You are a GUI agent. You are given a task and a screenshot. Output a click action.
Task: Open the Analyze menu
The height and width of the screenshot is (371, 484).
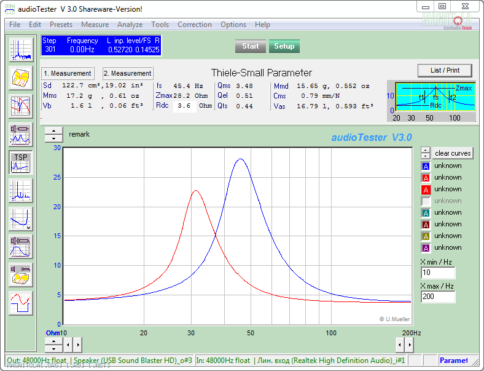point(130,25)
